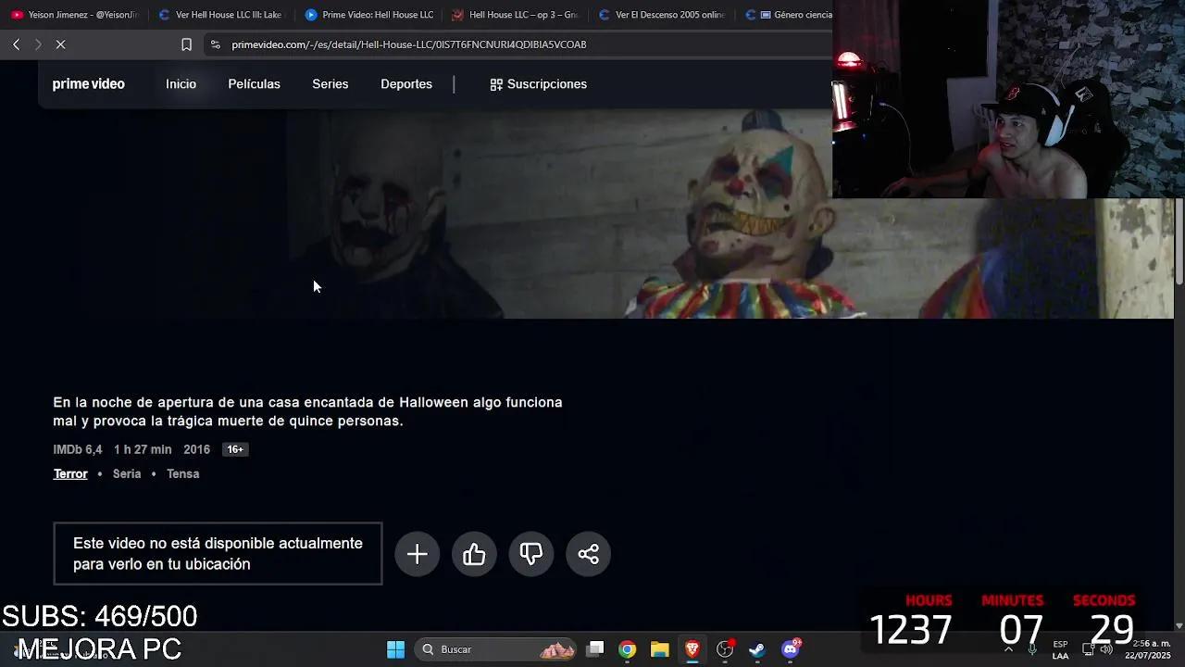1185x667 pixels.
Task: Click the taskbar Buscar search box
Action: (x=495, y=649)
